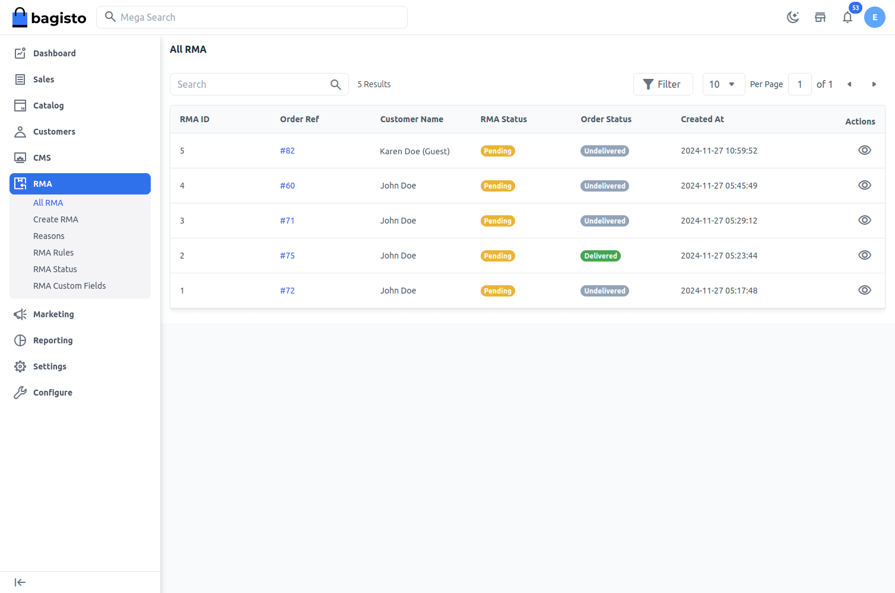
Task: Click the CMS image icon
Action: pyautogui.click(x=20, y=158)
